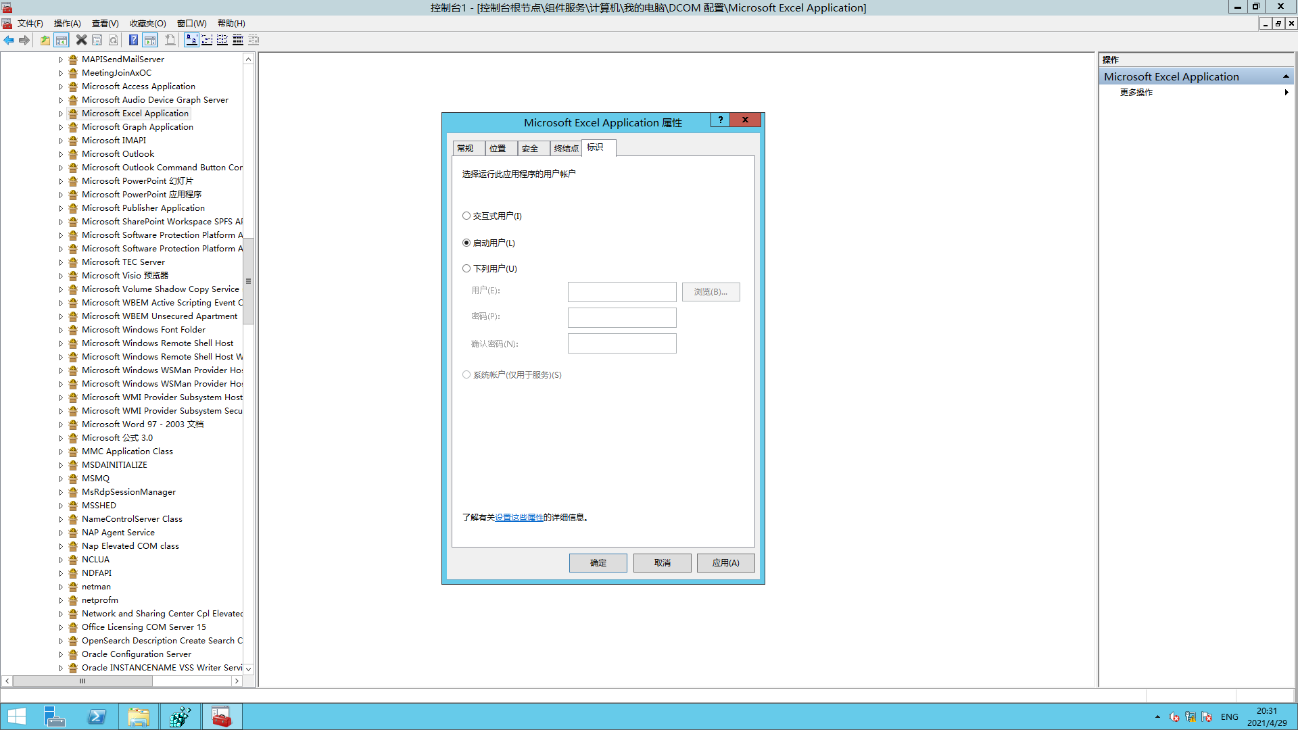Switch to the 安全 tab
The height and width of the screenshot is (730, 1298).
coord(530,149)
